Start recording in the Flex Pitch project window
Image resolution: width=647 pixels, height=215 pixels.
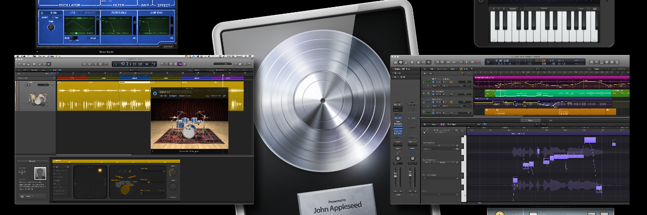[478, 62]
